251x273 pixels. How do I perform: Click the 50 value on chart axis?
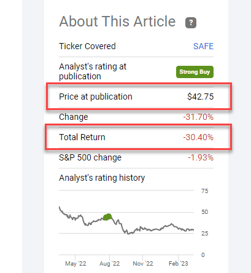click(x=204, y=212)
